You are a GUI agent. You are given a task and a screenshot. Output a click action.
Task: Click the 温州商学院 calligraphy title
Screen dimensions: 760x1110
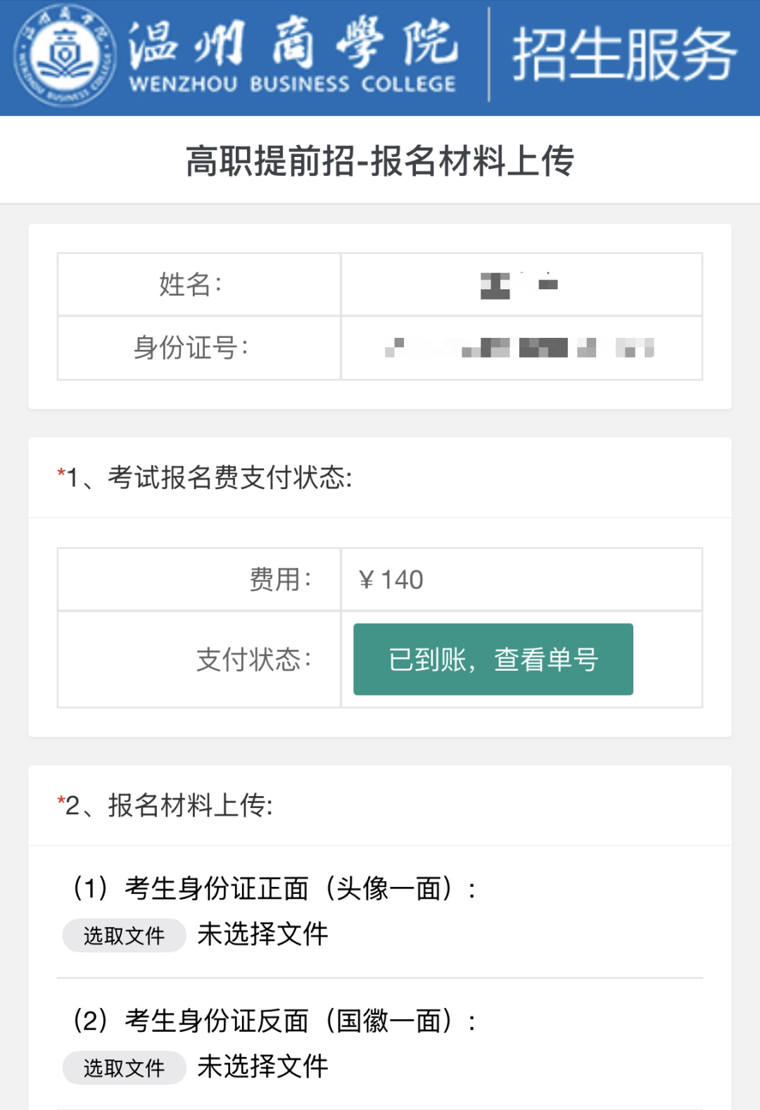tap(293, 42)
